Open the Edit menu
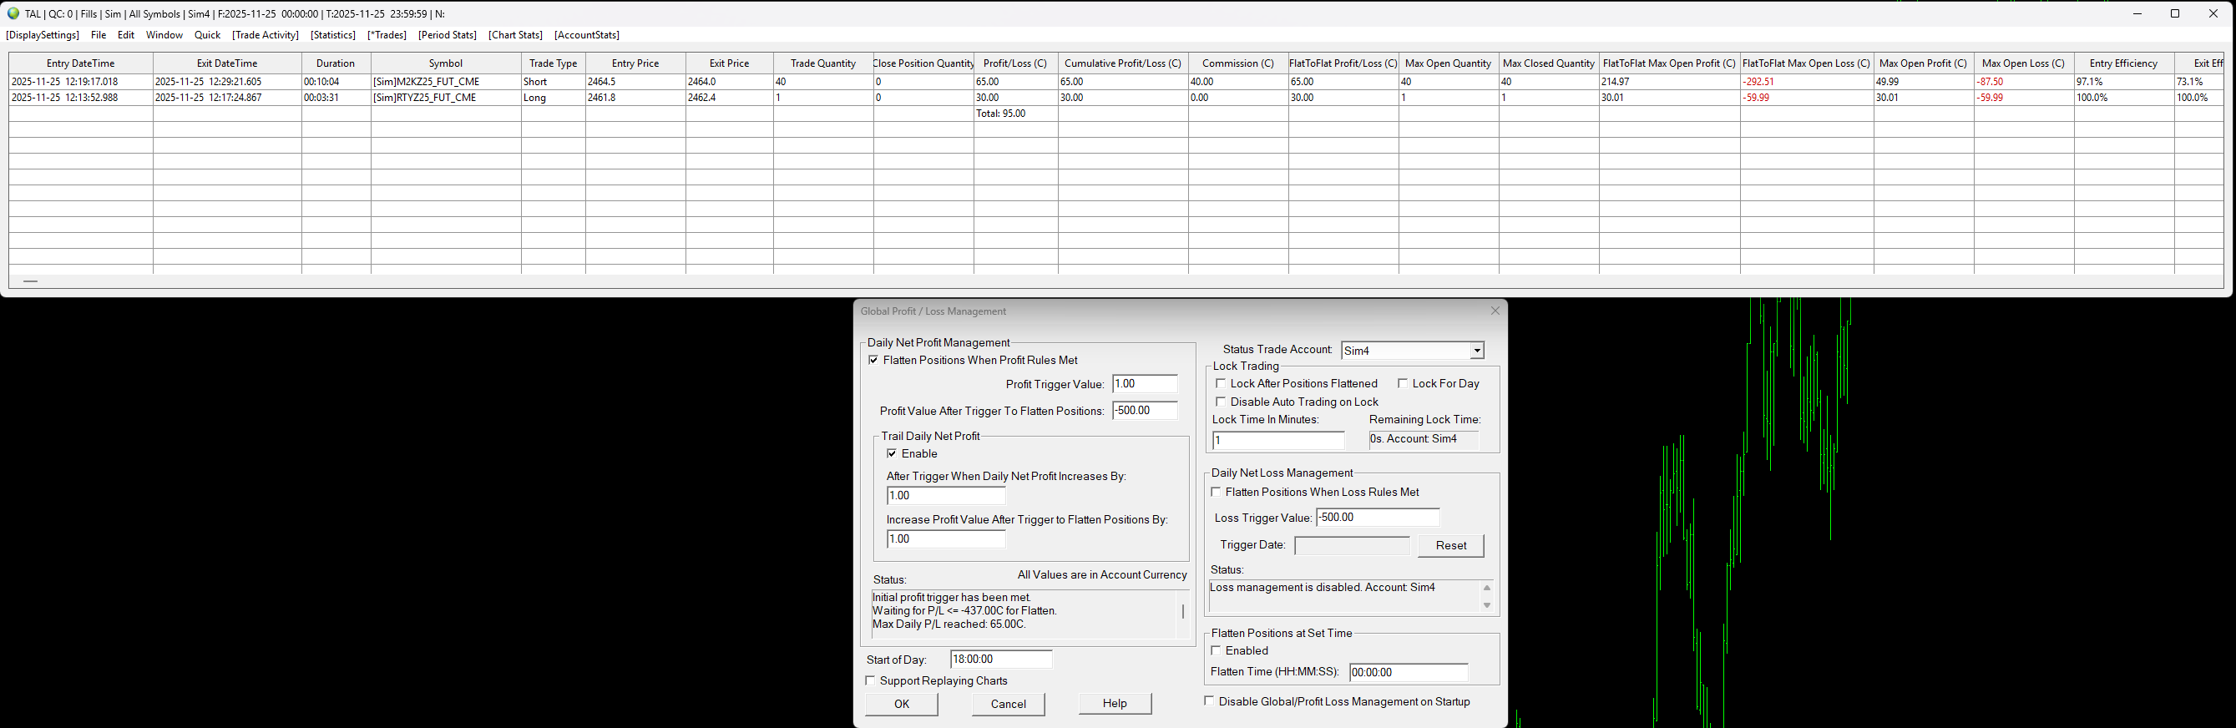The height and width of the screenshot is (728, 2236). [x=126, y=35]
